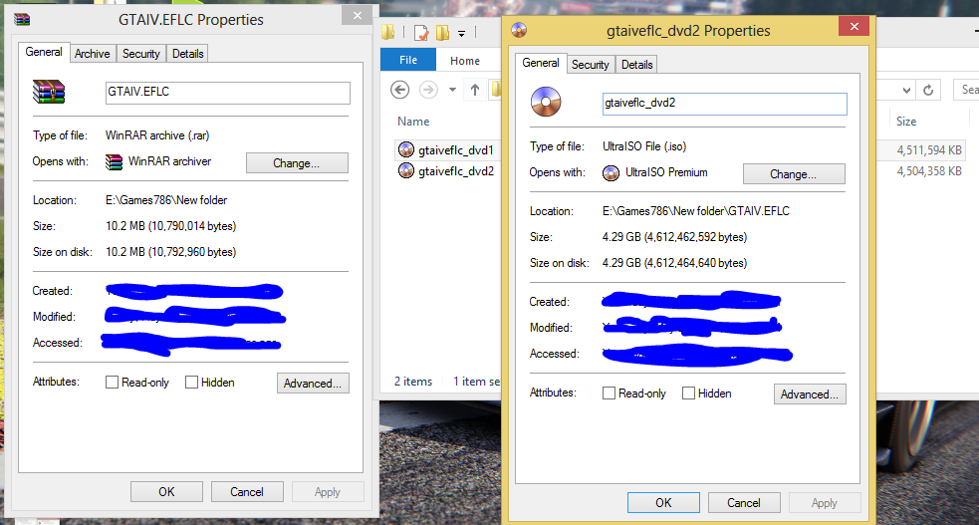Click the 10.2 MB (10,790,014 bytes) value
This screenshot has width=979, height=525.
pos(170,226)
